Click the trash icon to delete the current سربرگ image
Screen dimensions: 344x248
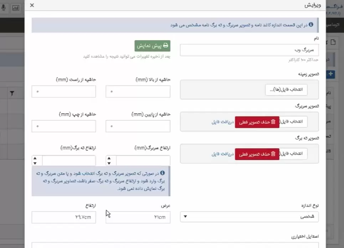[x=273, y=122]
